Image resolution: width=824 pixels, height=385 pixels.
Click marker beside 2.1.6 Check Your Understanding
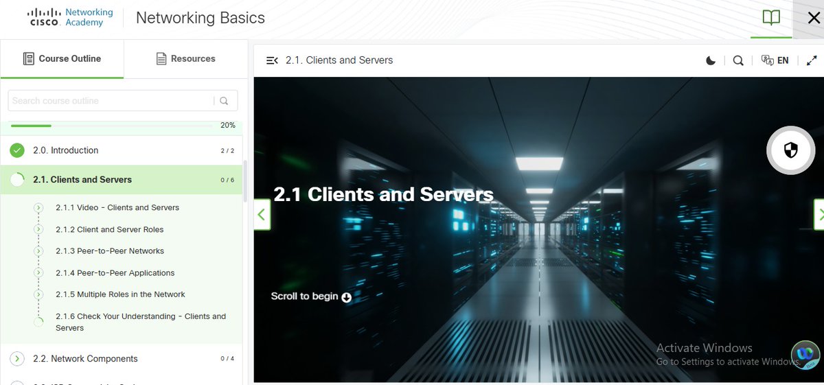point(38,321)
